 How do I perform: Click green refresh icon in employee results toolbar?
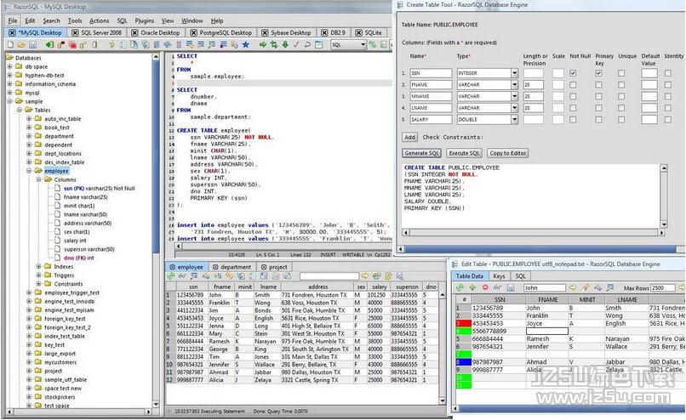tap(170, 276)
